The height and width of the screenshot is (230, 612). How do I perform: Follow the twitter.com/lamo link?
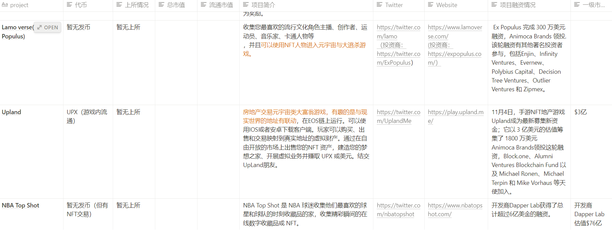pyautogui.click(x=398, y=32)
